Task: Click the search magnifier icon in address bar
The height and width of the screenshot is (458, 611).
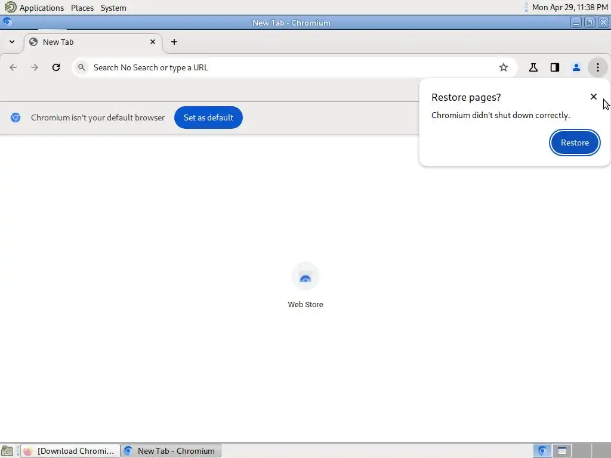Action: 81,67
